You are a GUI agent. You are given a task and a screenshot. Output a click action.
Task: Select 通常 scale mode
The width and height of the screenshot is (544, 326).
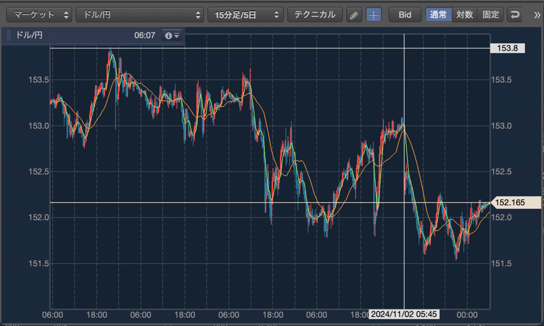coord(438,15)
